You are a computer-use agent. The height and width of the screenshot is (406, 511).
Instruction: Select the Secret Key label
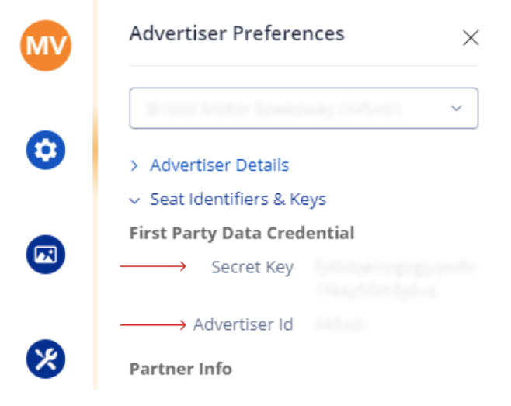coord(252,268)
